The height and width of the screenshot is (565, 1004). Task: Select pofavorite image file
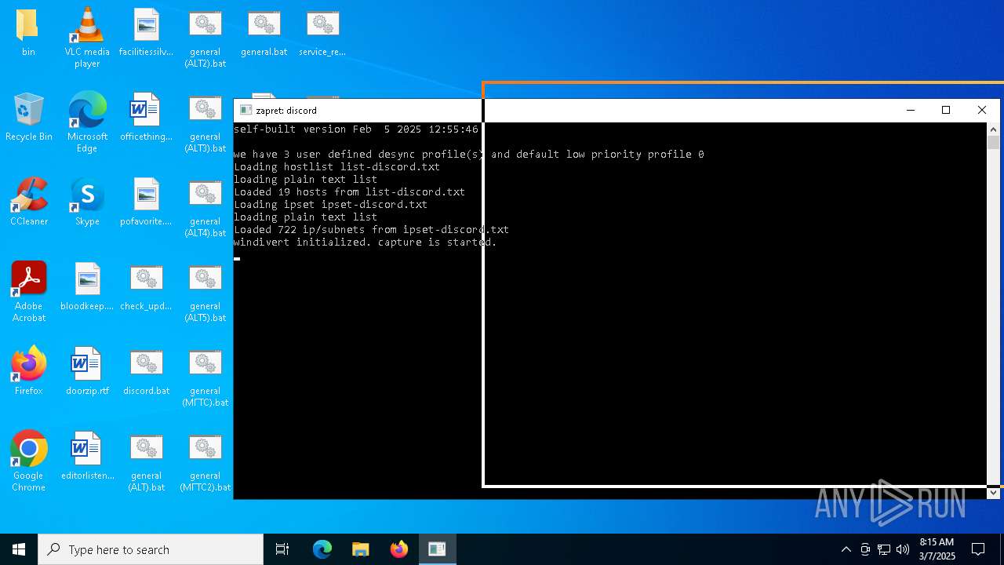[x=146, y=201]
